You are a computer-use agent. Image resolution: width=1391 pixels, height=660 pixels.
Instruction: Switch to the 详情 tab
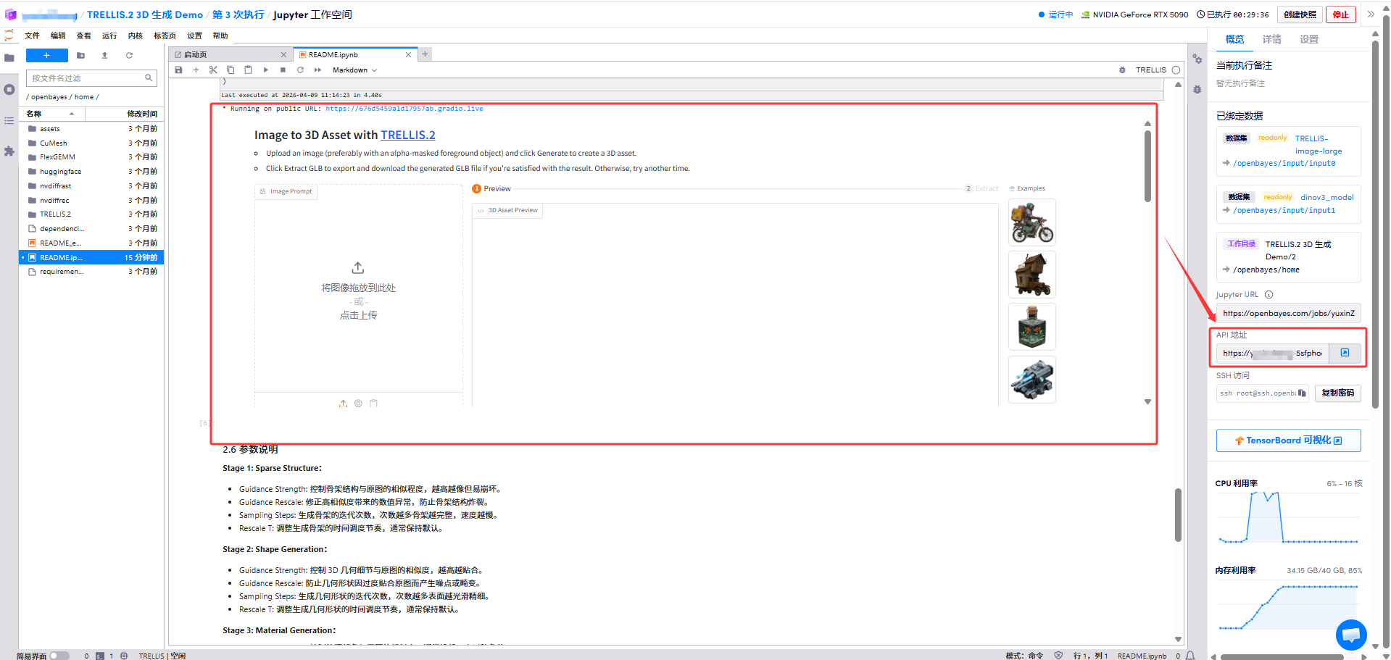coord(1271,39)
